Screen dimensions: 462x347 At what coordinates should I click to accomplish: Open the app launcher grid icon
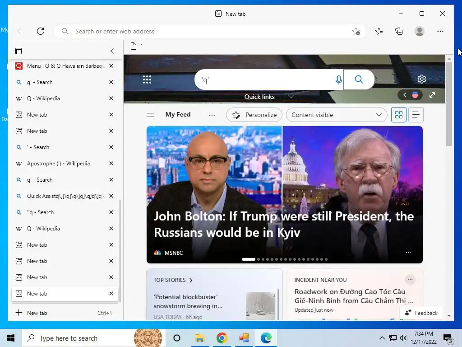pyautogui.click(x=147, y=80)
